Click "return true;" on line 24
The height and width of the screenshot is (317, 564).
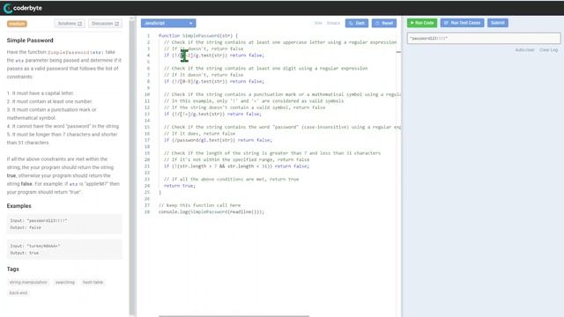click(180, 186)
